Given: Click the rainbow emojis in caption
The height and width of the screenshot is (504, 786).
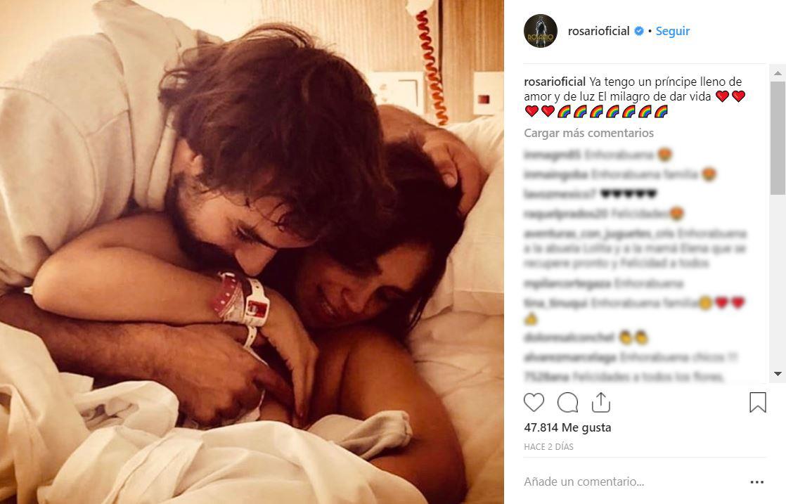Looking at the screenshot, I should tap(612, 111).
